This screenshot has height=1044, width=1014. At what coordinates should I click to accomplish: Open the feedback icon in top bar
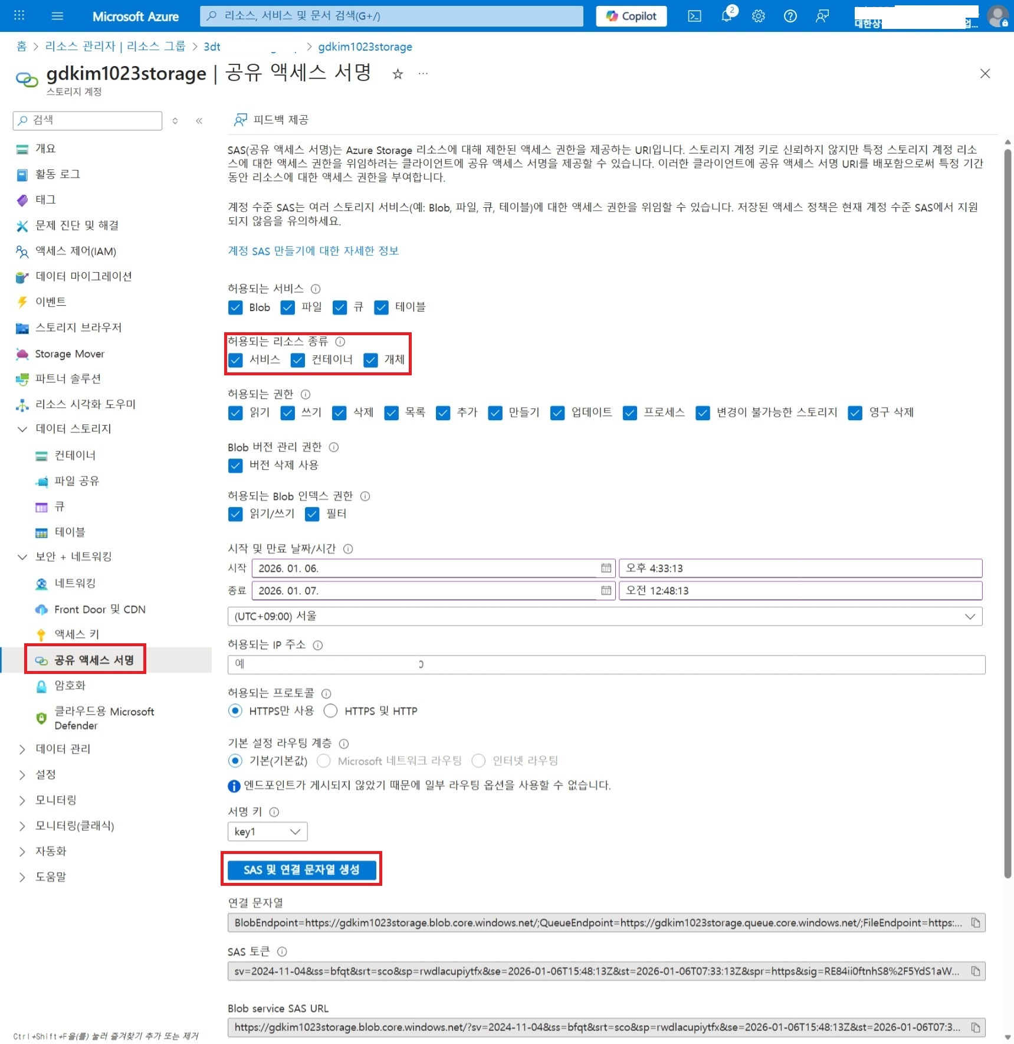pyautogui.click(x=822, y=16)
